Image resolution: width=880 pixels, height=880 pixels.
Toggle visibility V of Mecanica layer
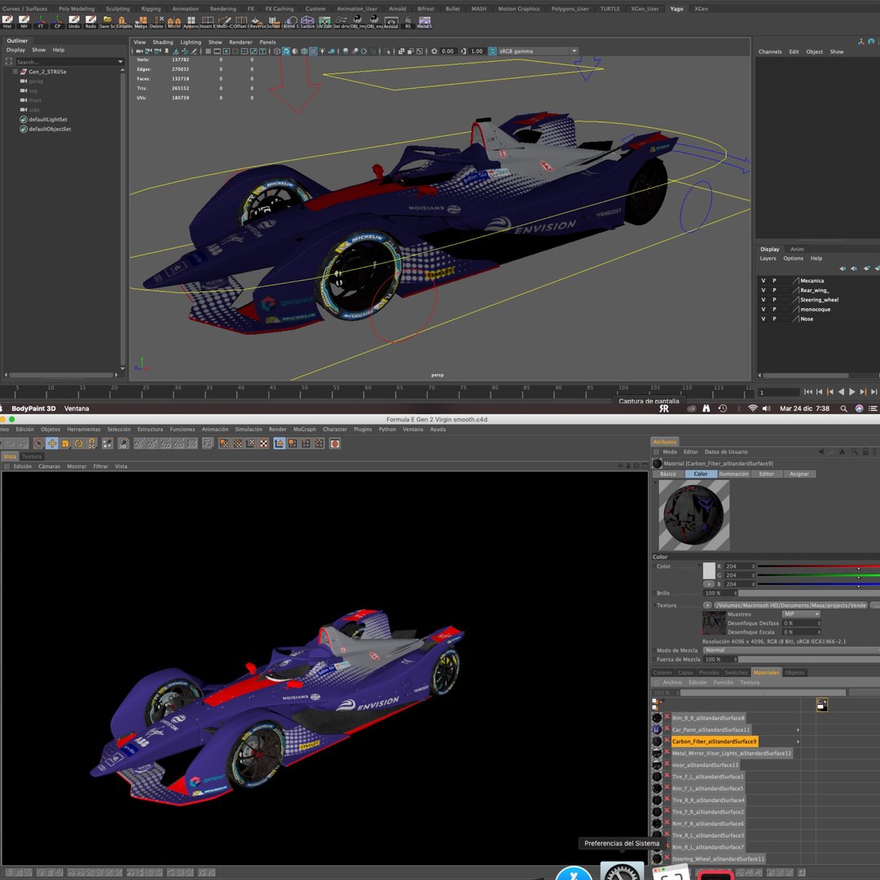(763, 280)
